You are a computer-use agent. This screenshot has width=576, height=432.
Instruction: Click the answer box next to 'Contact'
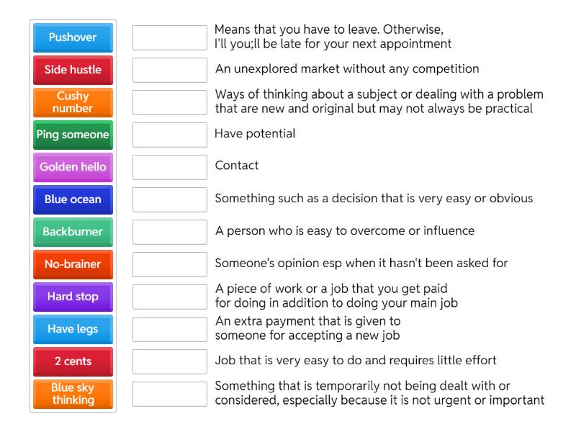(169, 167)
